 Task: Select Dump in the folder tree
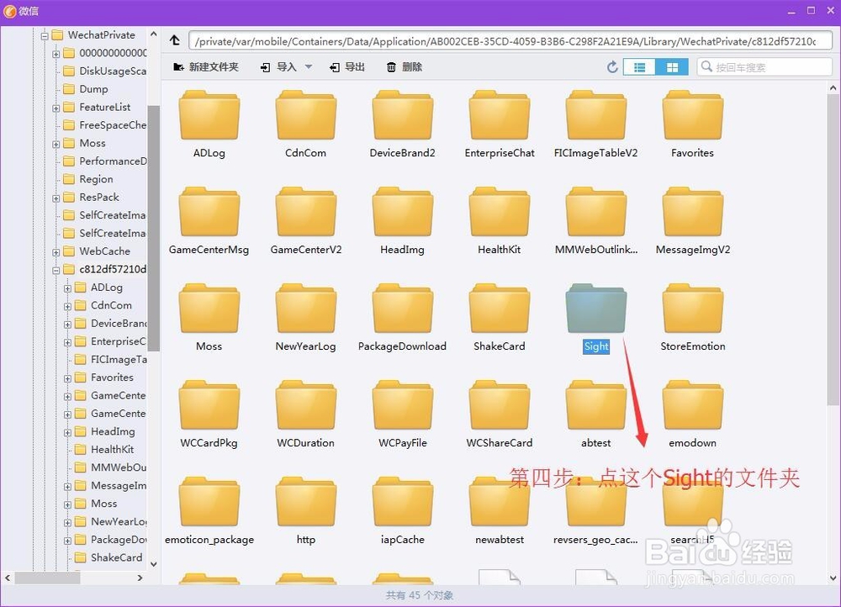tap(93, 89)
